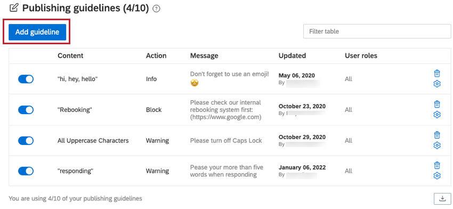453x209 pixels.
Task: Delete the All Uppercase Characters guideline
Action: (437, 135)
